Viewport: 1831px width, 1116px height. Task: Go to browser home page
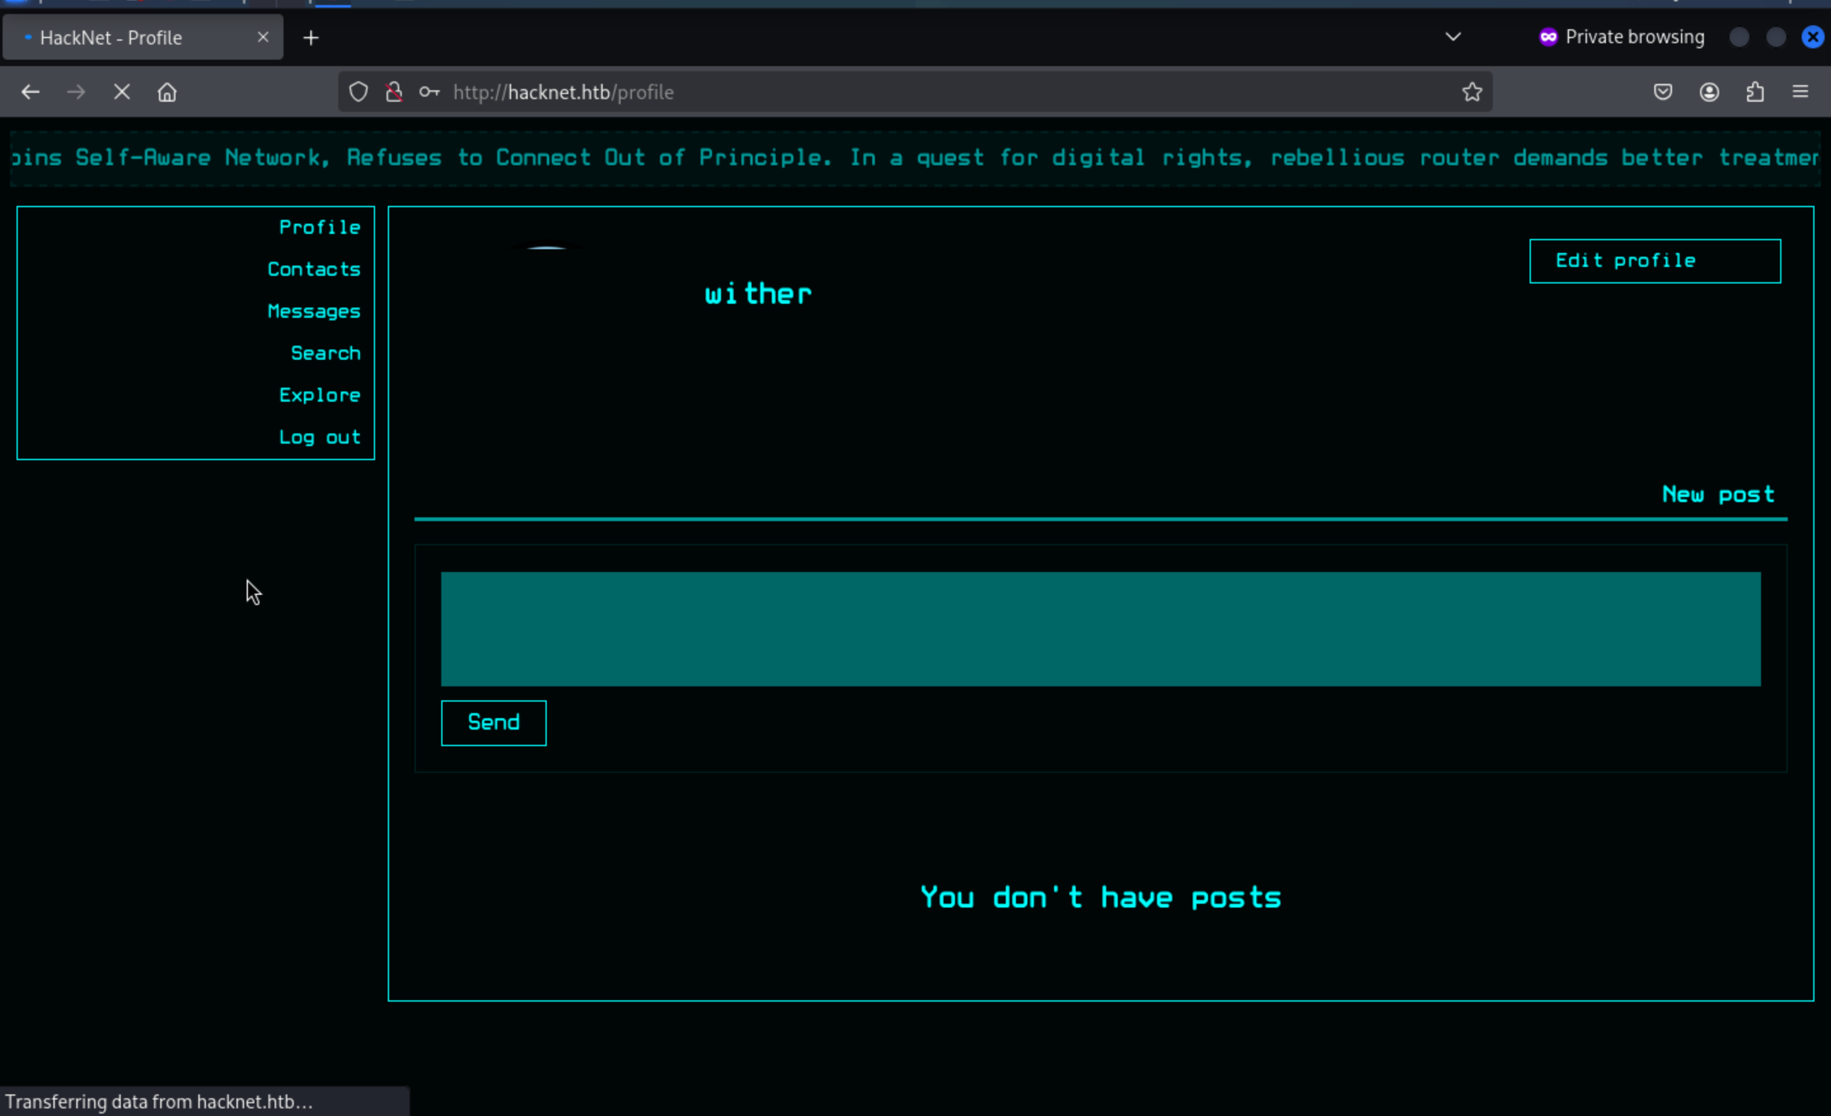[167, 92]
